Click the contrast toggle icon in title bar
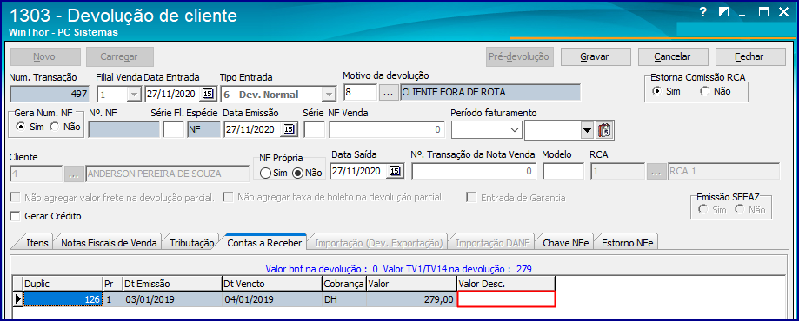The image size is (799, 321). pyautogui.click(x=723, y=13)
